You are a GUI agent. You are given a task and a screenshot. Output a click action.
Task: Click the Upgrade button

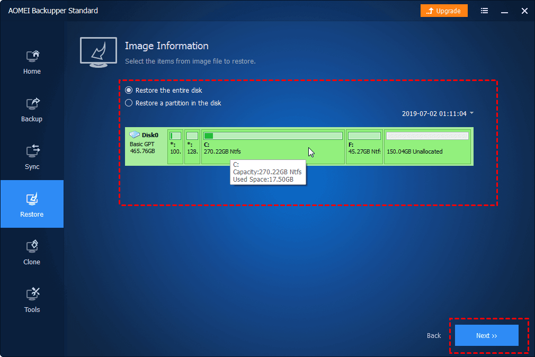click(x=444, y=11)
